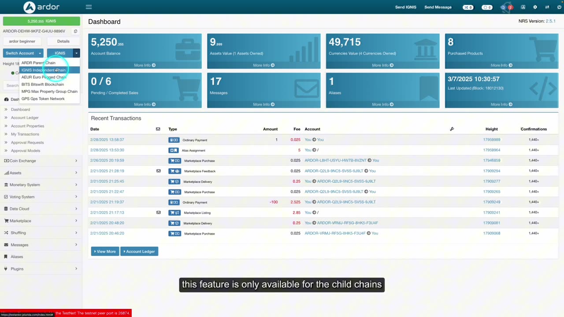Open Approval Requests in sidebar
The height and width of the screenshot is (317, 564).
[x=27, y=143]
